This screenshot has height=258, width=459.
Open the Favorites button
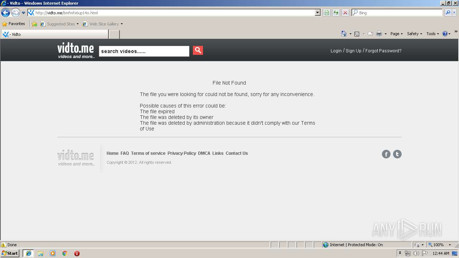tap(14, 24)
